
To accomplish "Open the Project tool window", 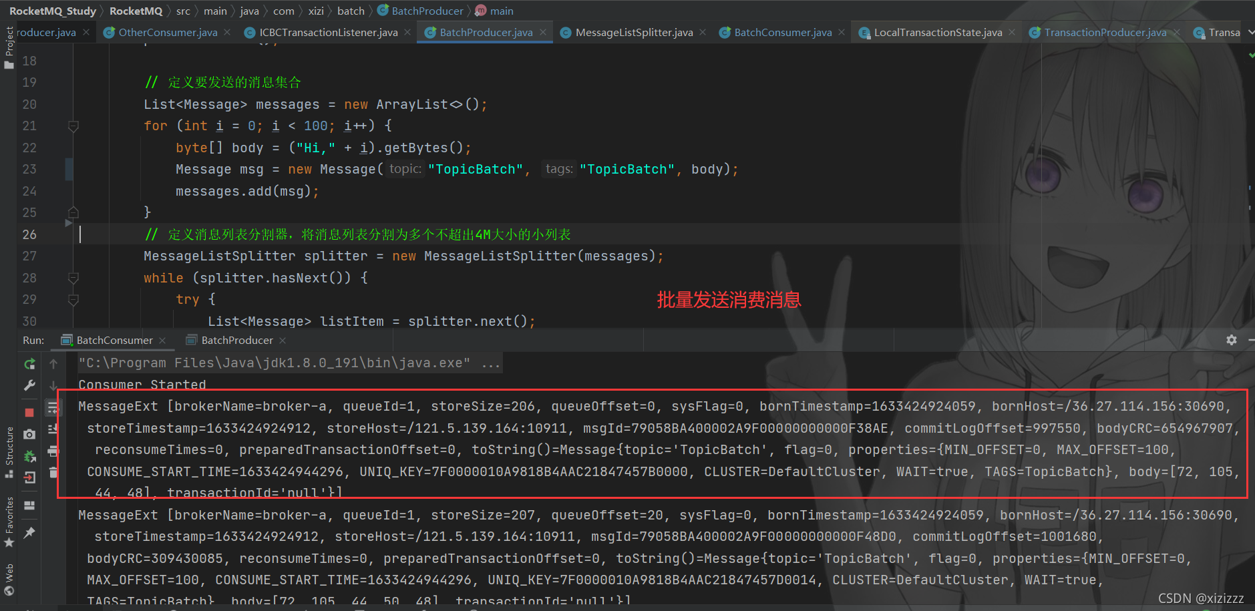I will click(x=9, y=47).
